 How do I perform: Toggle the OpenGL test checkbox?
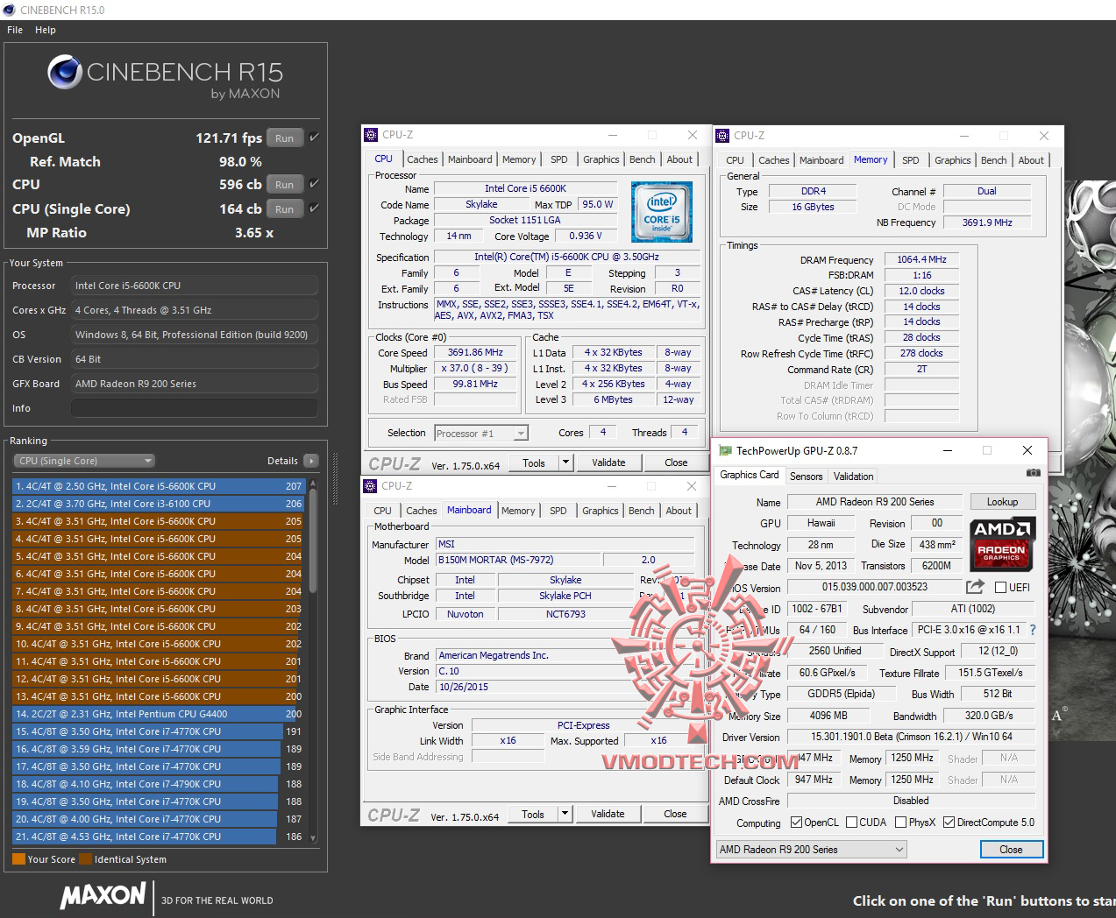click(314, 138)
